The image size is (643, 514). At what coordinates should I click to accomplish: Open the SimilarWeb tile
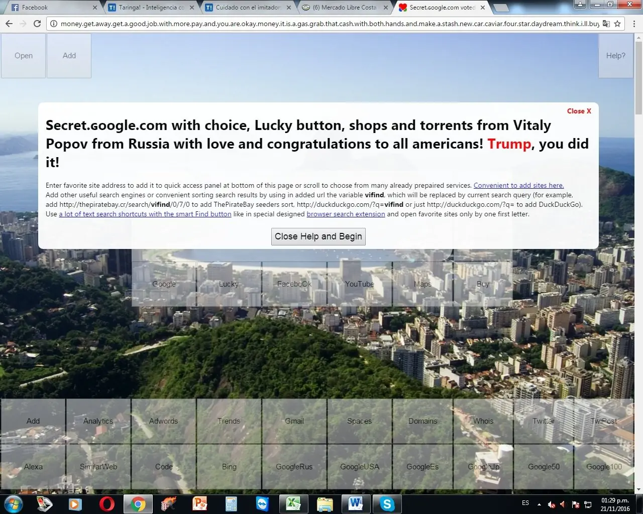click(x=98, y=467)
